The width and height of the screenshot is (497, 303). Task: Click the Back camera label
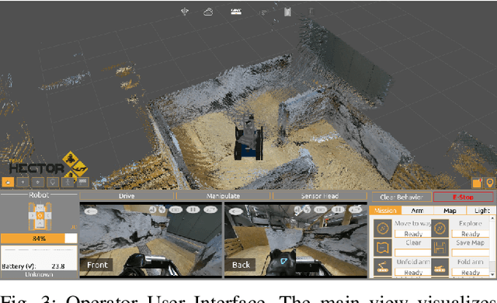(x=242, y=265)
